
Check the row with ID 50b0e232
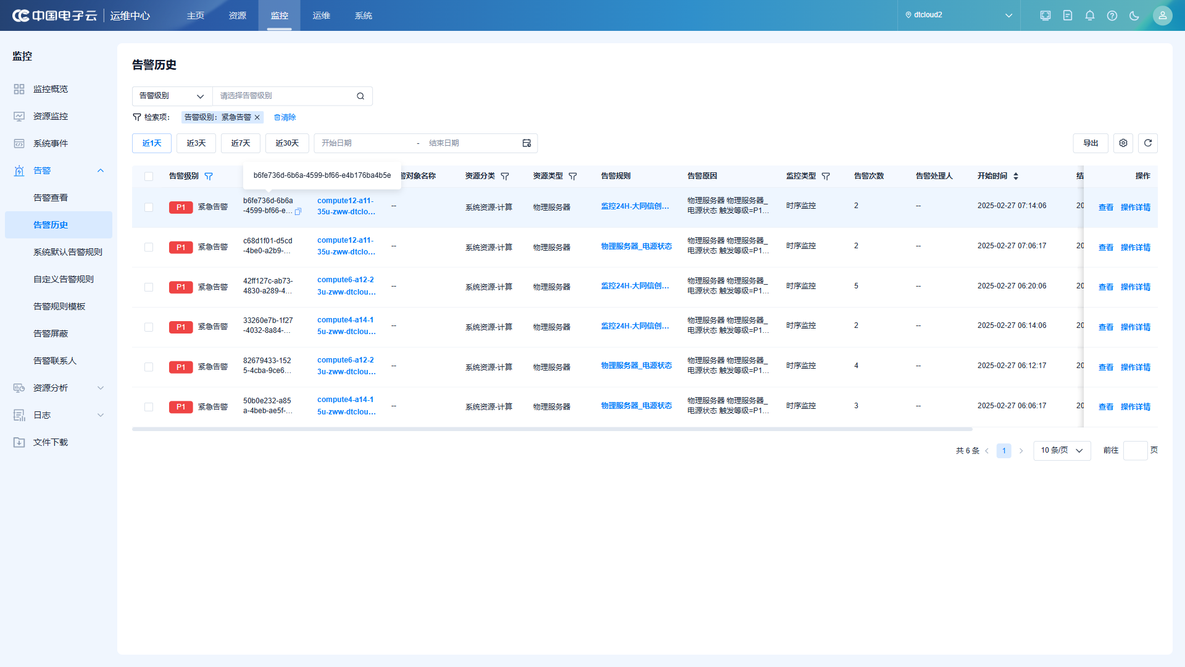(x=149, y=407)
